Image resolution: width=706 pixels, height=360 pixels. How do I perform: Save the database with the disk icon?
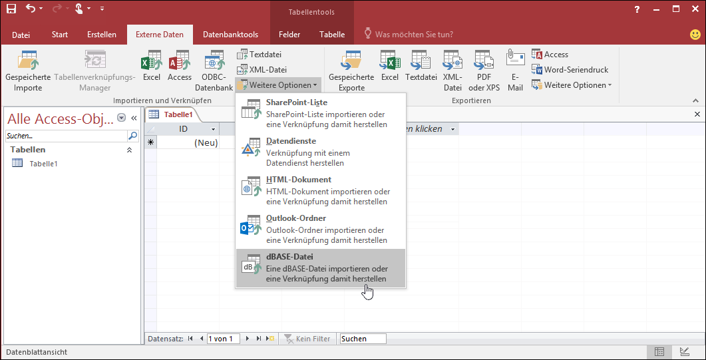click(x=11, y=9)
